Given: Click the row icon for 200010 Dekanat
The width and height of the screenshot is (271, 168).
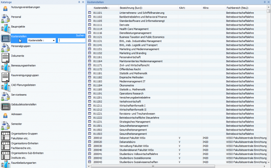Looking at the screenshot, I should click(90, 138).
